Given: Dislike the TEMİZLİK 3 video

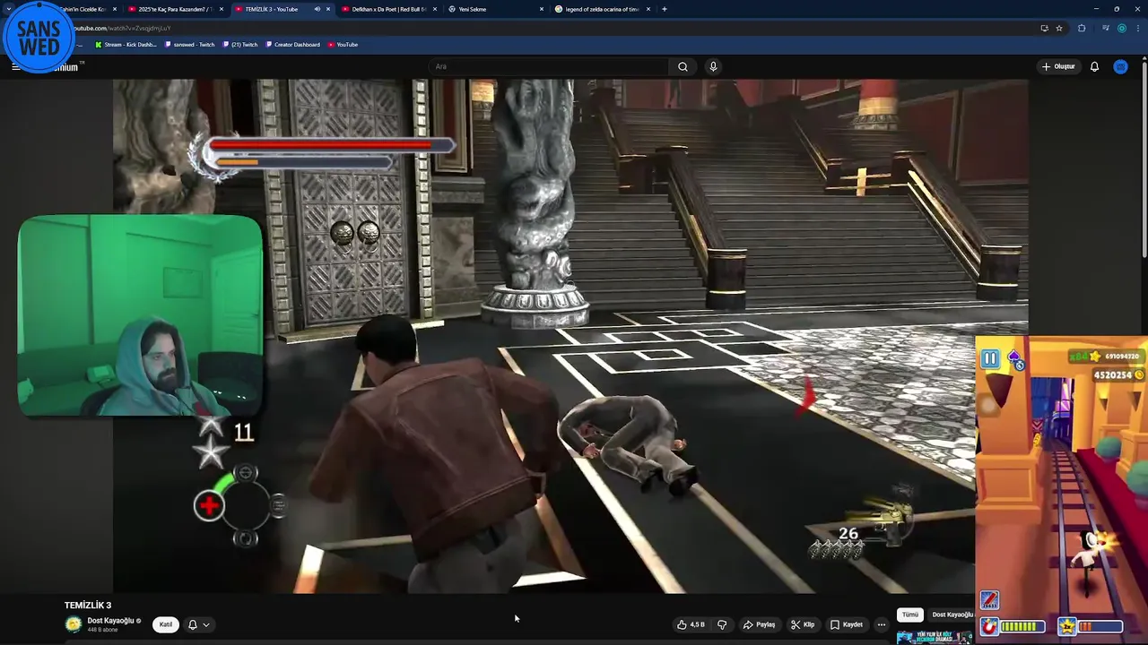Looking at the screenshot, I should pos(722,624).
